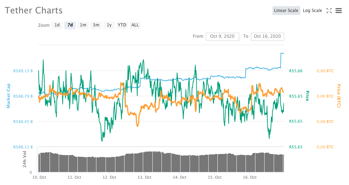Click the R$88,11 B axis label

coord(23,147)
